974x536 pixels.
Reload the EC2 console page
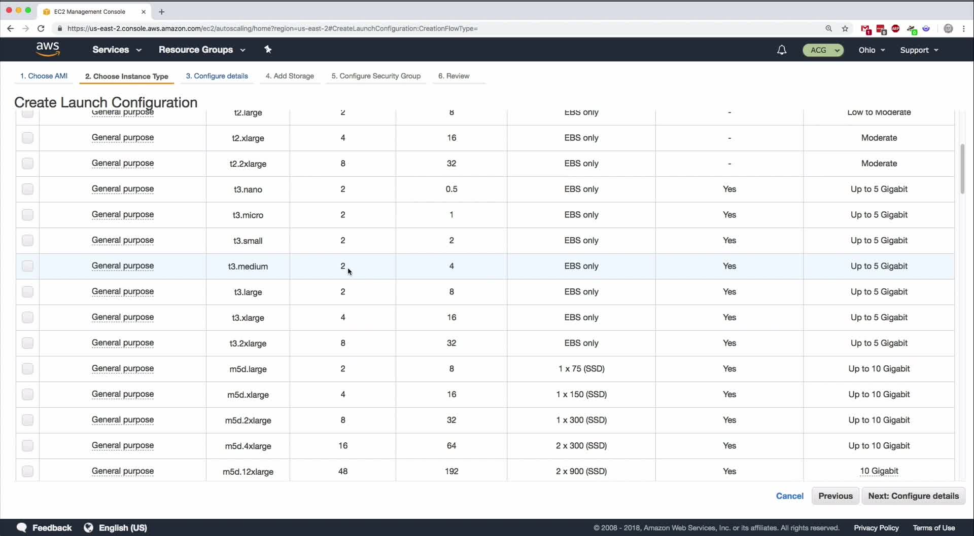[x=41, y=28]
